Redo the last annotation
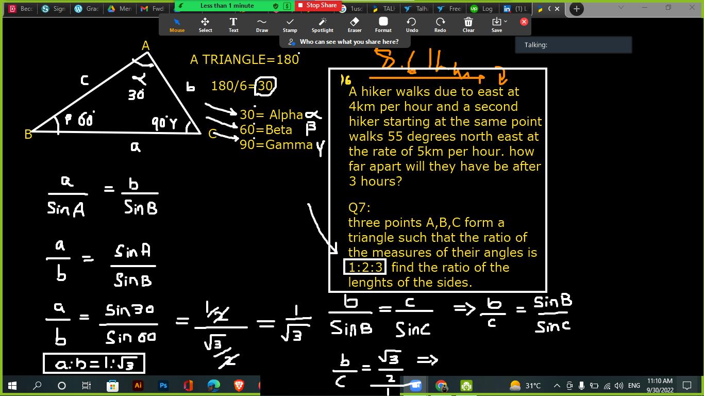 pos(440,24)
